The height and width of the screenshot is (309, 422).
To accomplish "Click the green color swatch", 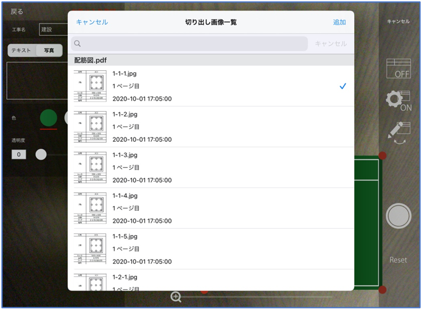I will (x=49, y=117).
